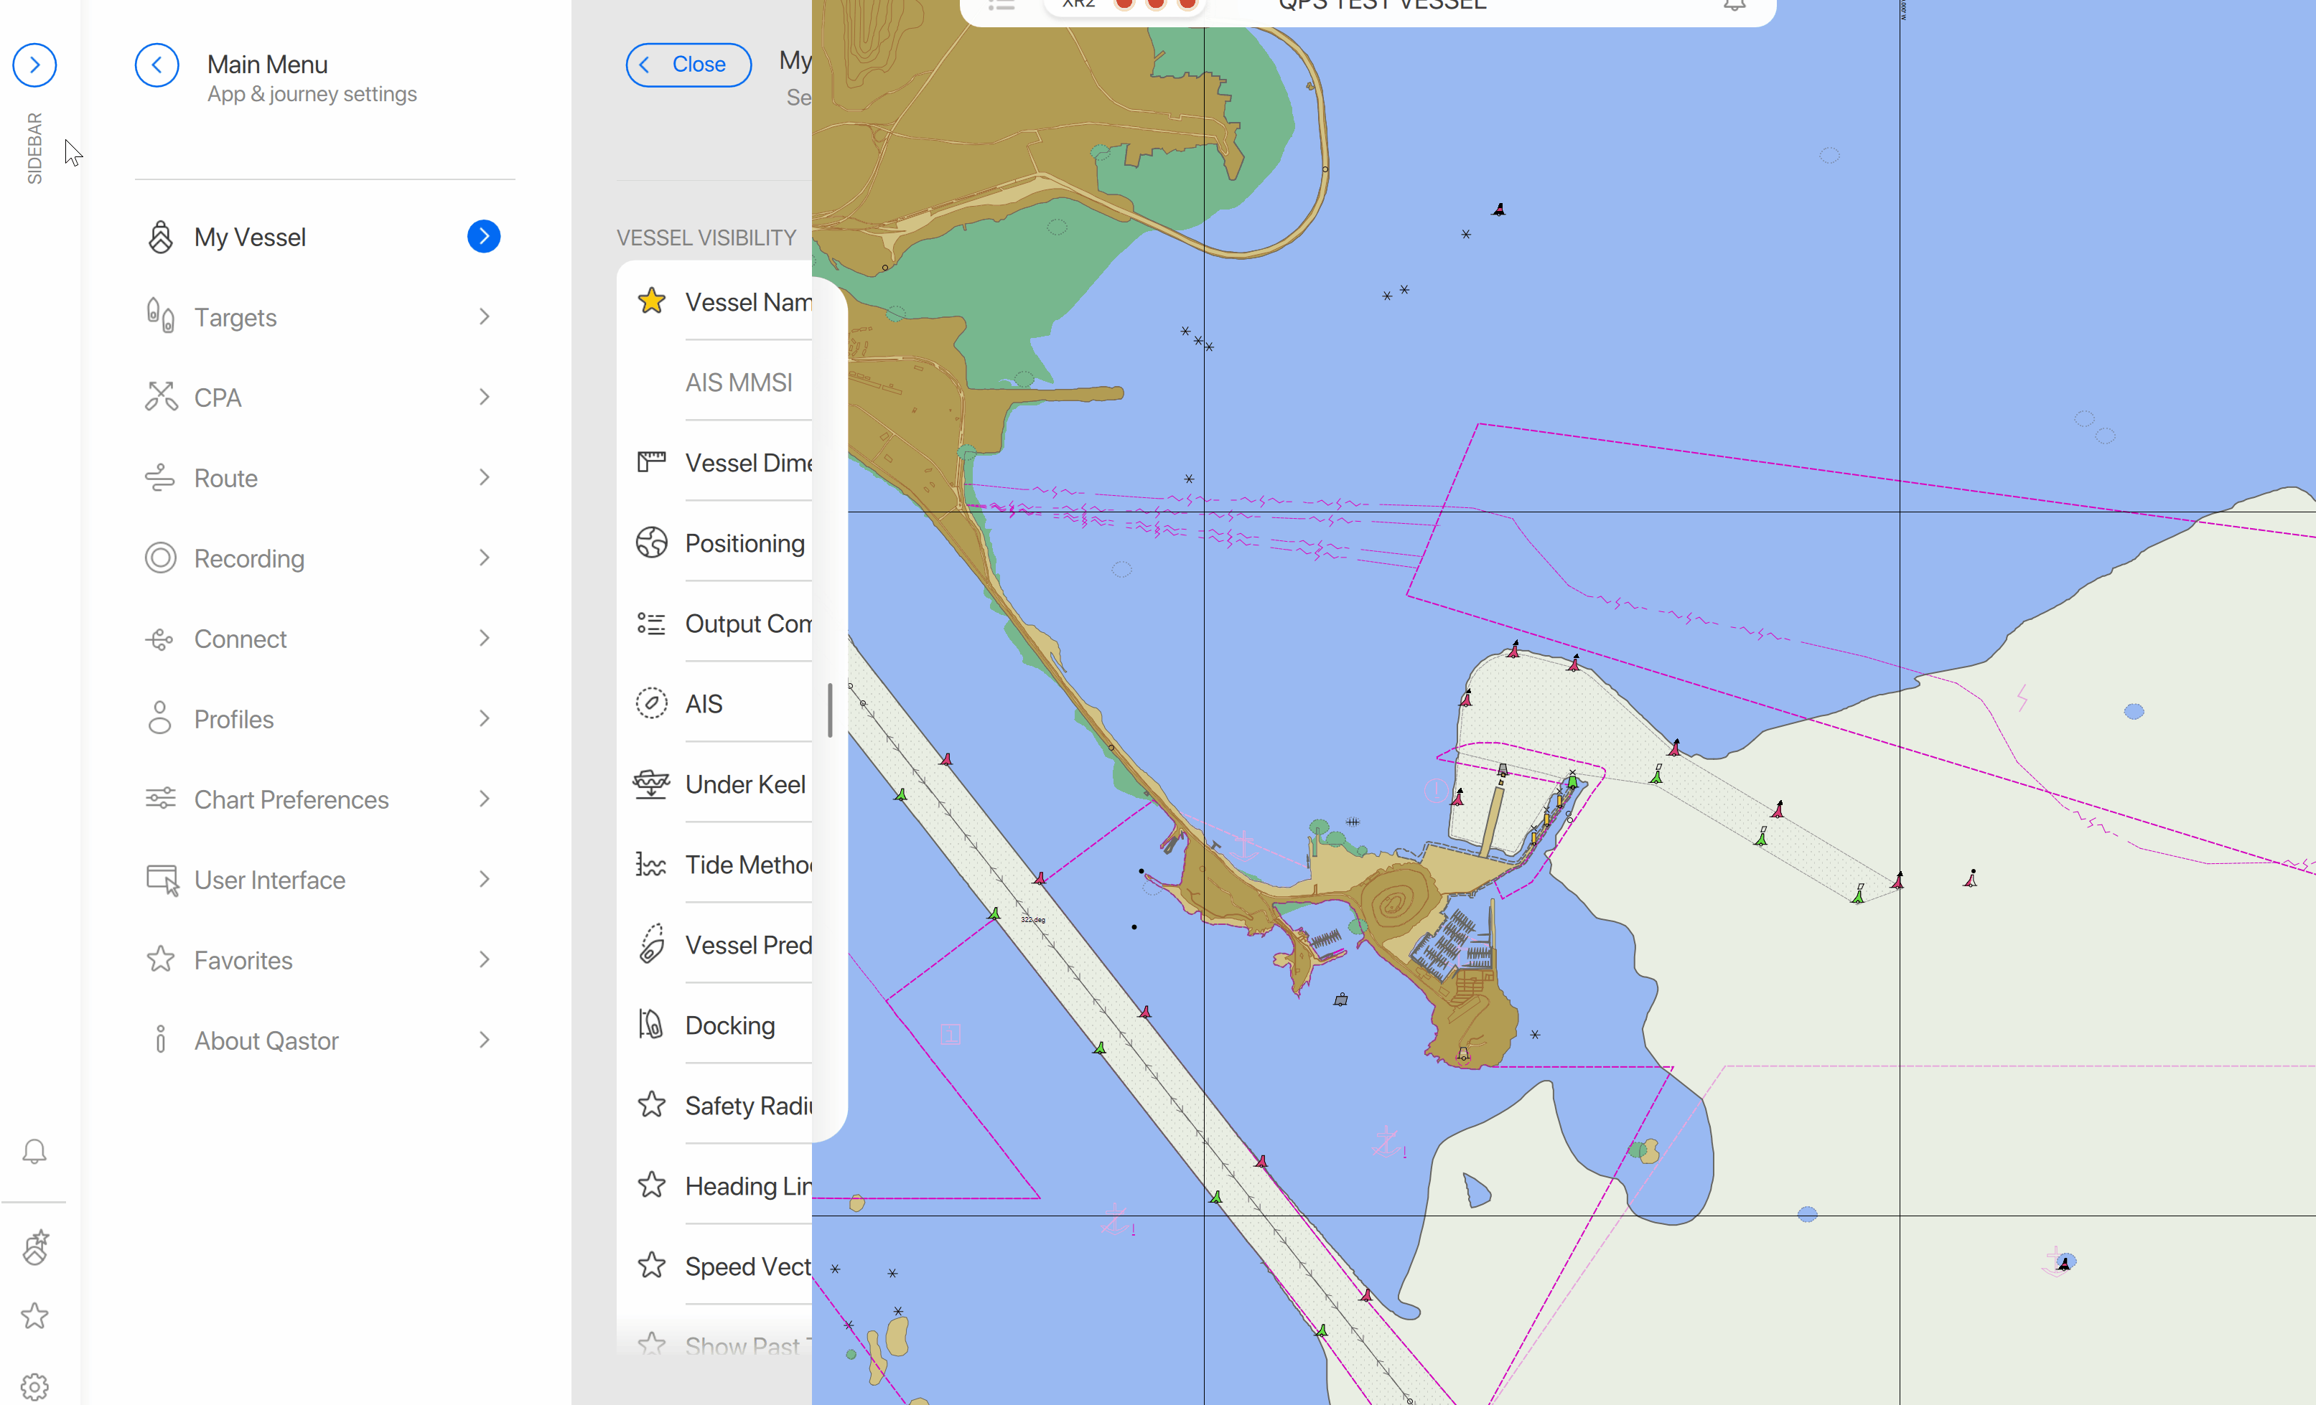Image resolution: width=2316 pixels, height=1405 pixels.
Task: Click the Vessel Dimensions ruler icon
Action: click(x=651, y=462)
